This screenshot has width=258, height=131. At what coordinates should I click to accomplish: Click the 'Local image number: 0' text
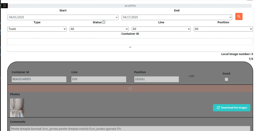click(237, 54)
